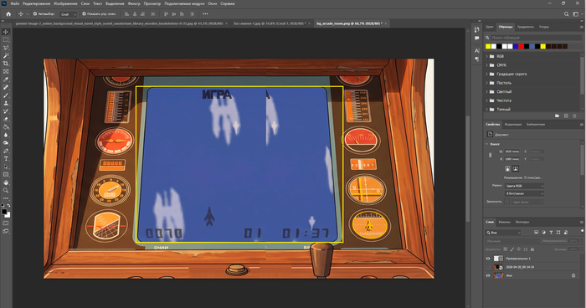
Task: Select the History Brush tool
Action: pyautogui.click(x=6, y=111)
